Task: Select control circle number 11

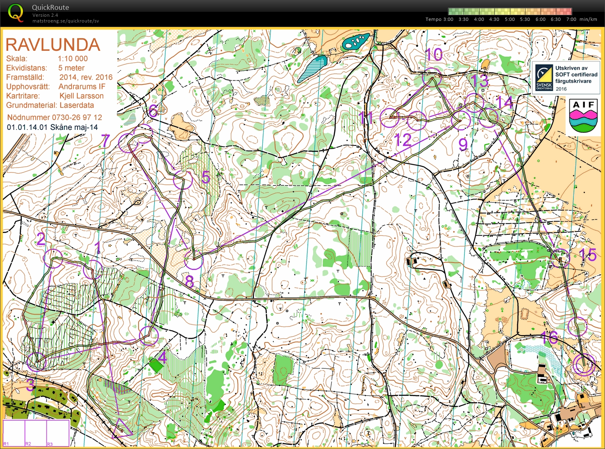Action: 390,118
